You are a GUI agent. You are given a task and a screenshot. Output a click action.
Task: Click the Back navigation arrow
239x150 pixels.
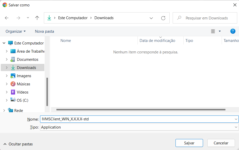pyautogui.click(x=7, y=18)
